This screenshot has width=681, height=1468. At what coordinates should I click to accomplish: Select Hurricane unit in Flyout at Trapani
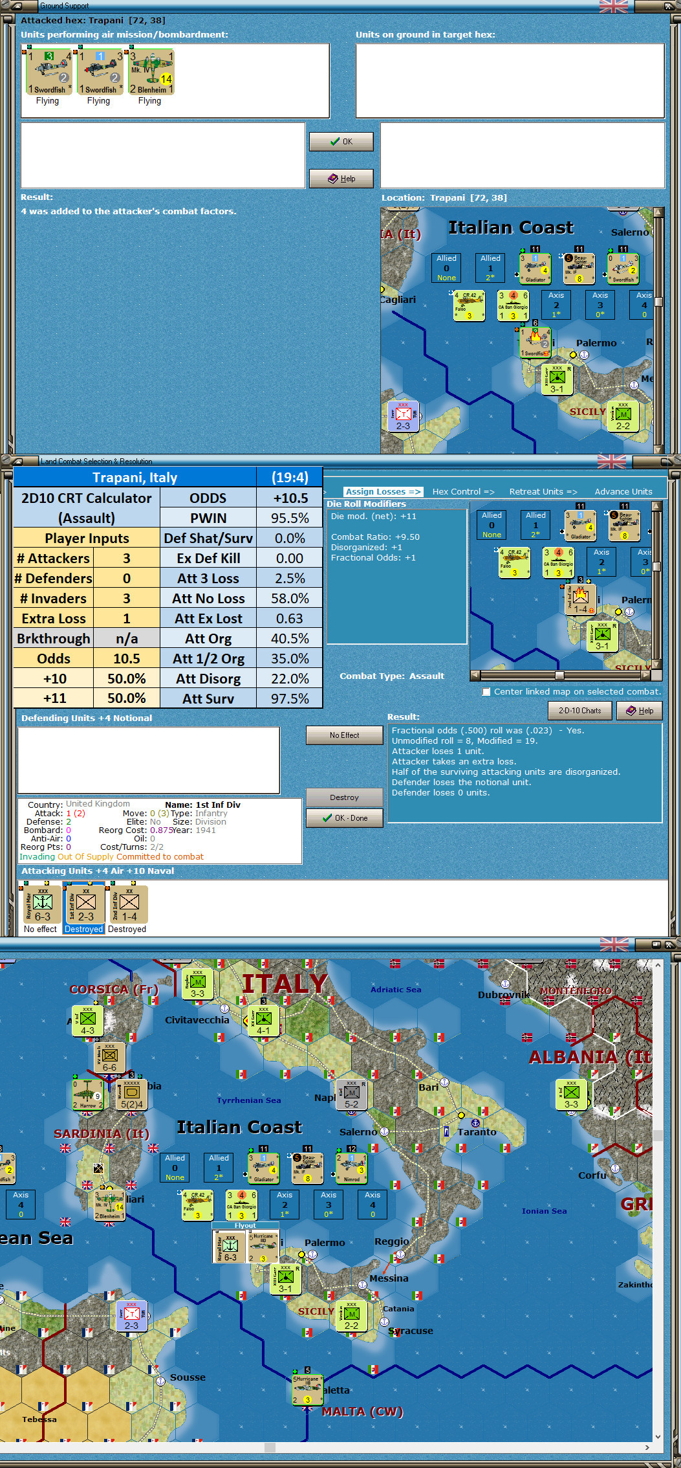[x=263, y=1247]
